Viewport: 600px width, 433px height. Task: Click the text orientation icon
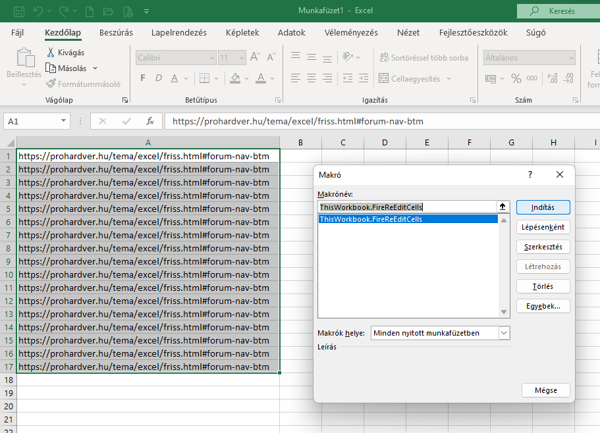(348, 57)
